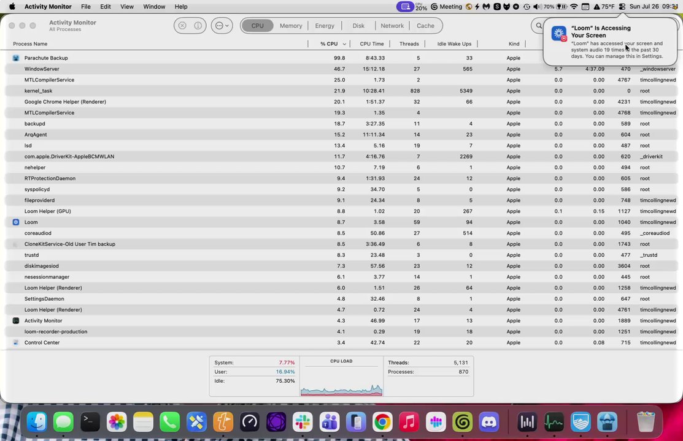683x441 pixels.
Task: Open Slack from the Dock
Action: pyautogui.click(x=303, y=422)
